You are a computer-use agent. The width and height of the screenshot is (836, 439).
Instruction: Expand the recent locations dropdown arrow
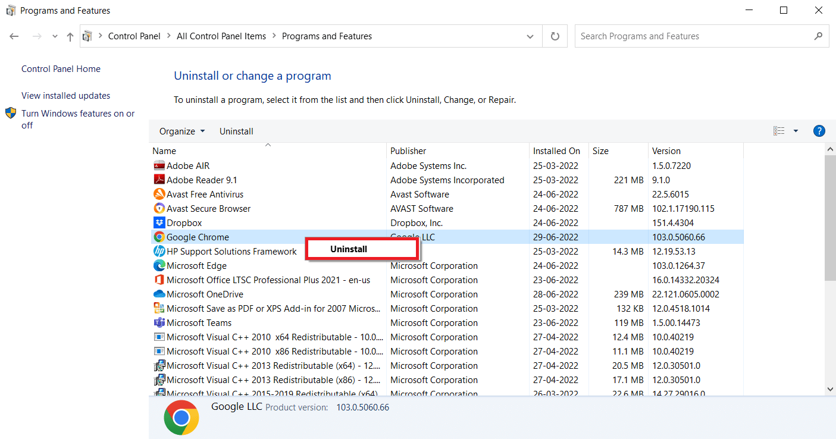point(55,36)
